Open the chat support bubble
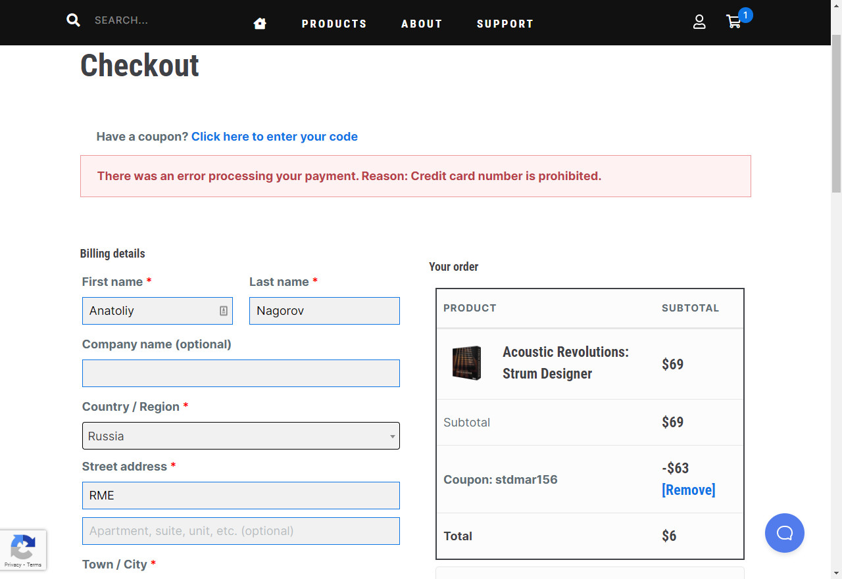 [x=784, y=532]
